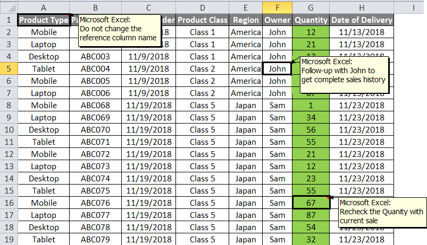Screen dimensions: 427x245
Task: Select row 8 header number
Action: pos(9,106)
